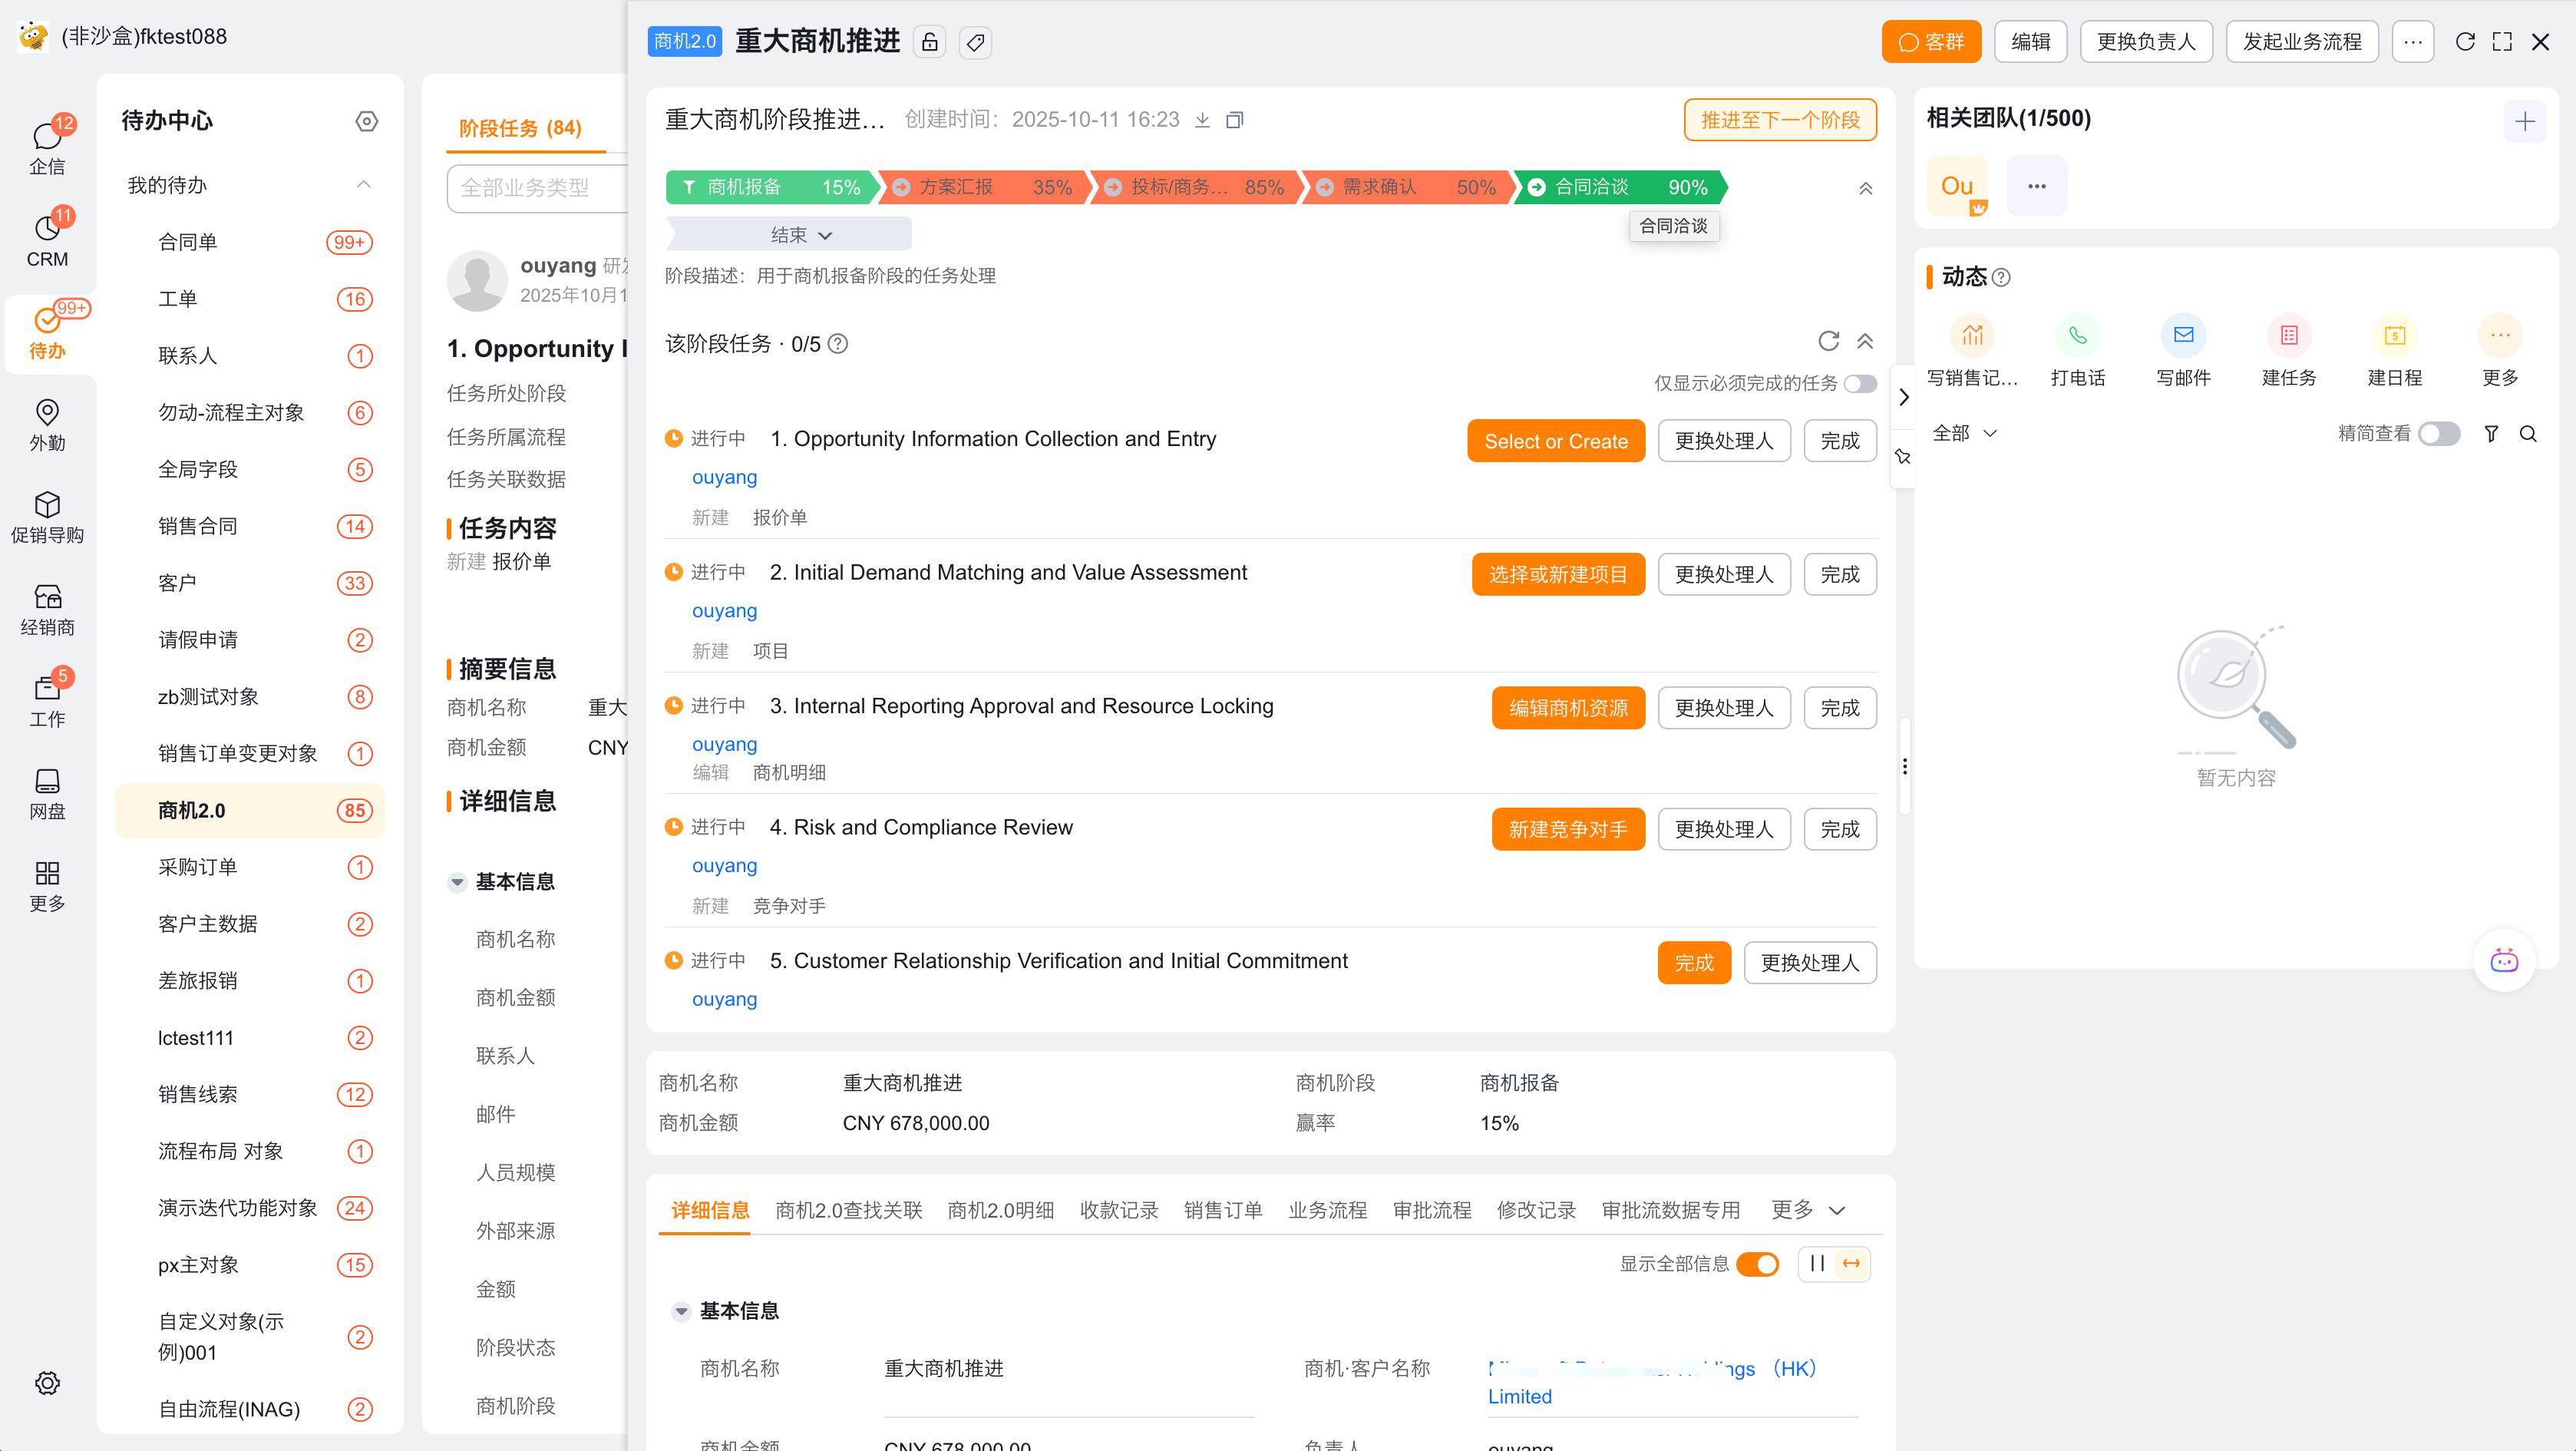Image resolution: width=2576 pixels, height=1451 pixels.
Task: Click the 打电话 phone icon
Action: point(2077,336)
